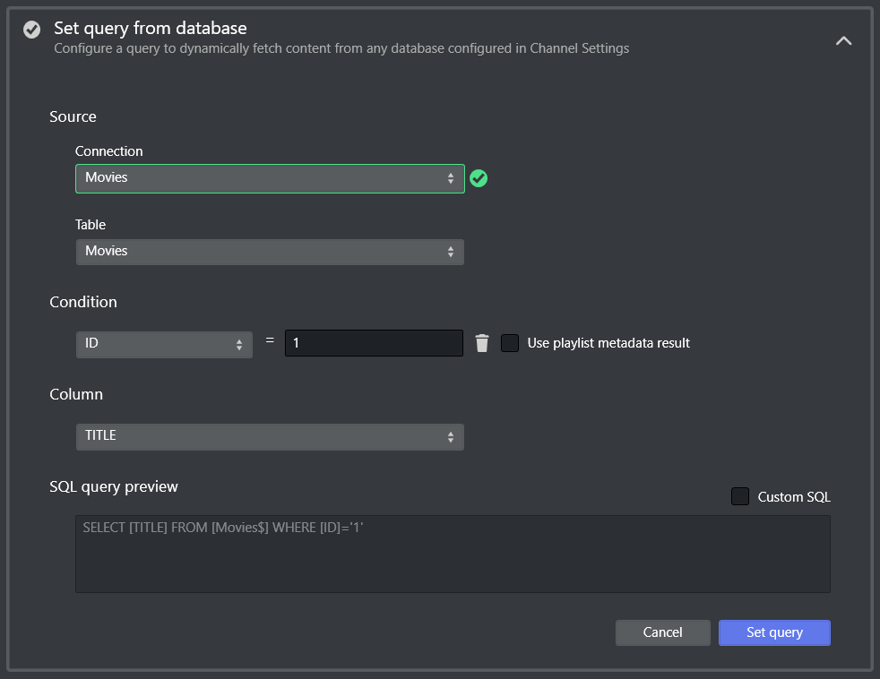Enable Use playlist metadata result checkbox
This screenshot has height=679, width=880.
510,343
